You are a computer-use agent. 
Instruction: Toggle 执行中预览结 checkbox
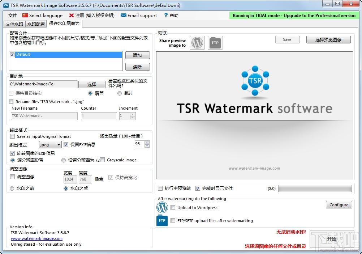160,189
